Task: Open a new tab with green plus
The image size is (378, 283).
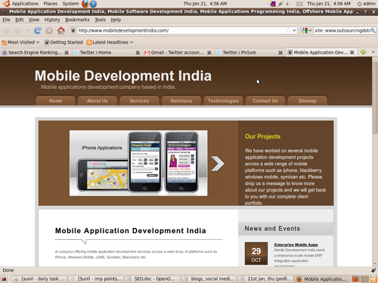Action: click(363, 52)
